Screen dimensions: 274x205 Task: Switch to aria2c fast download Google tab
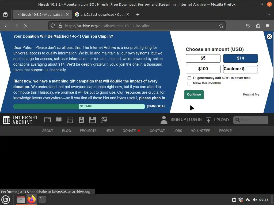coord(102,14)
